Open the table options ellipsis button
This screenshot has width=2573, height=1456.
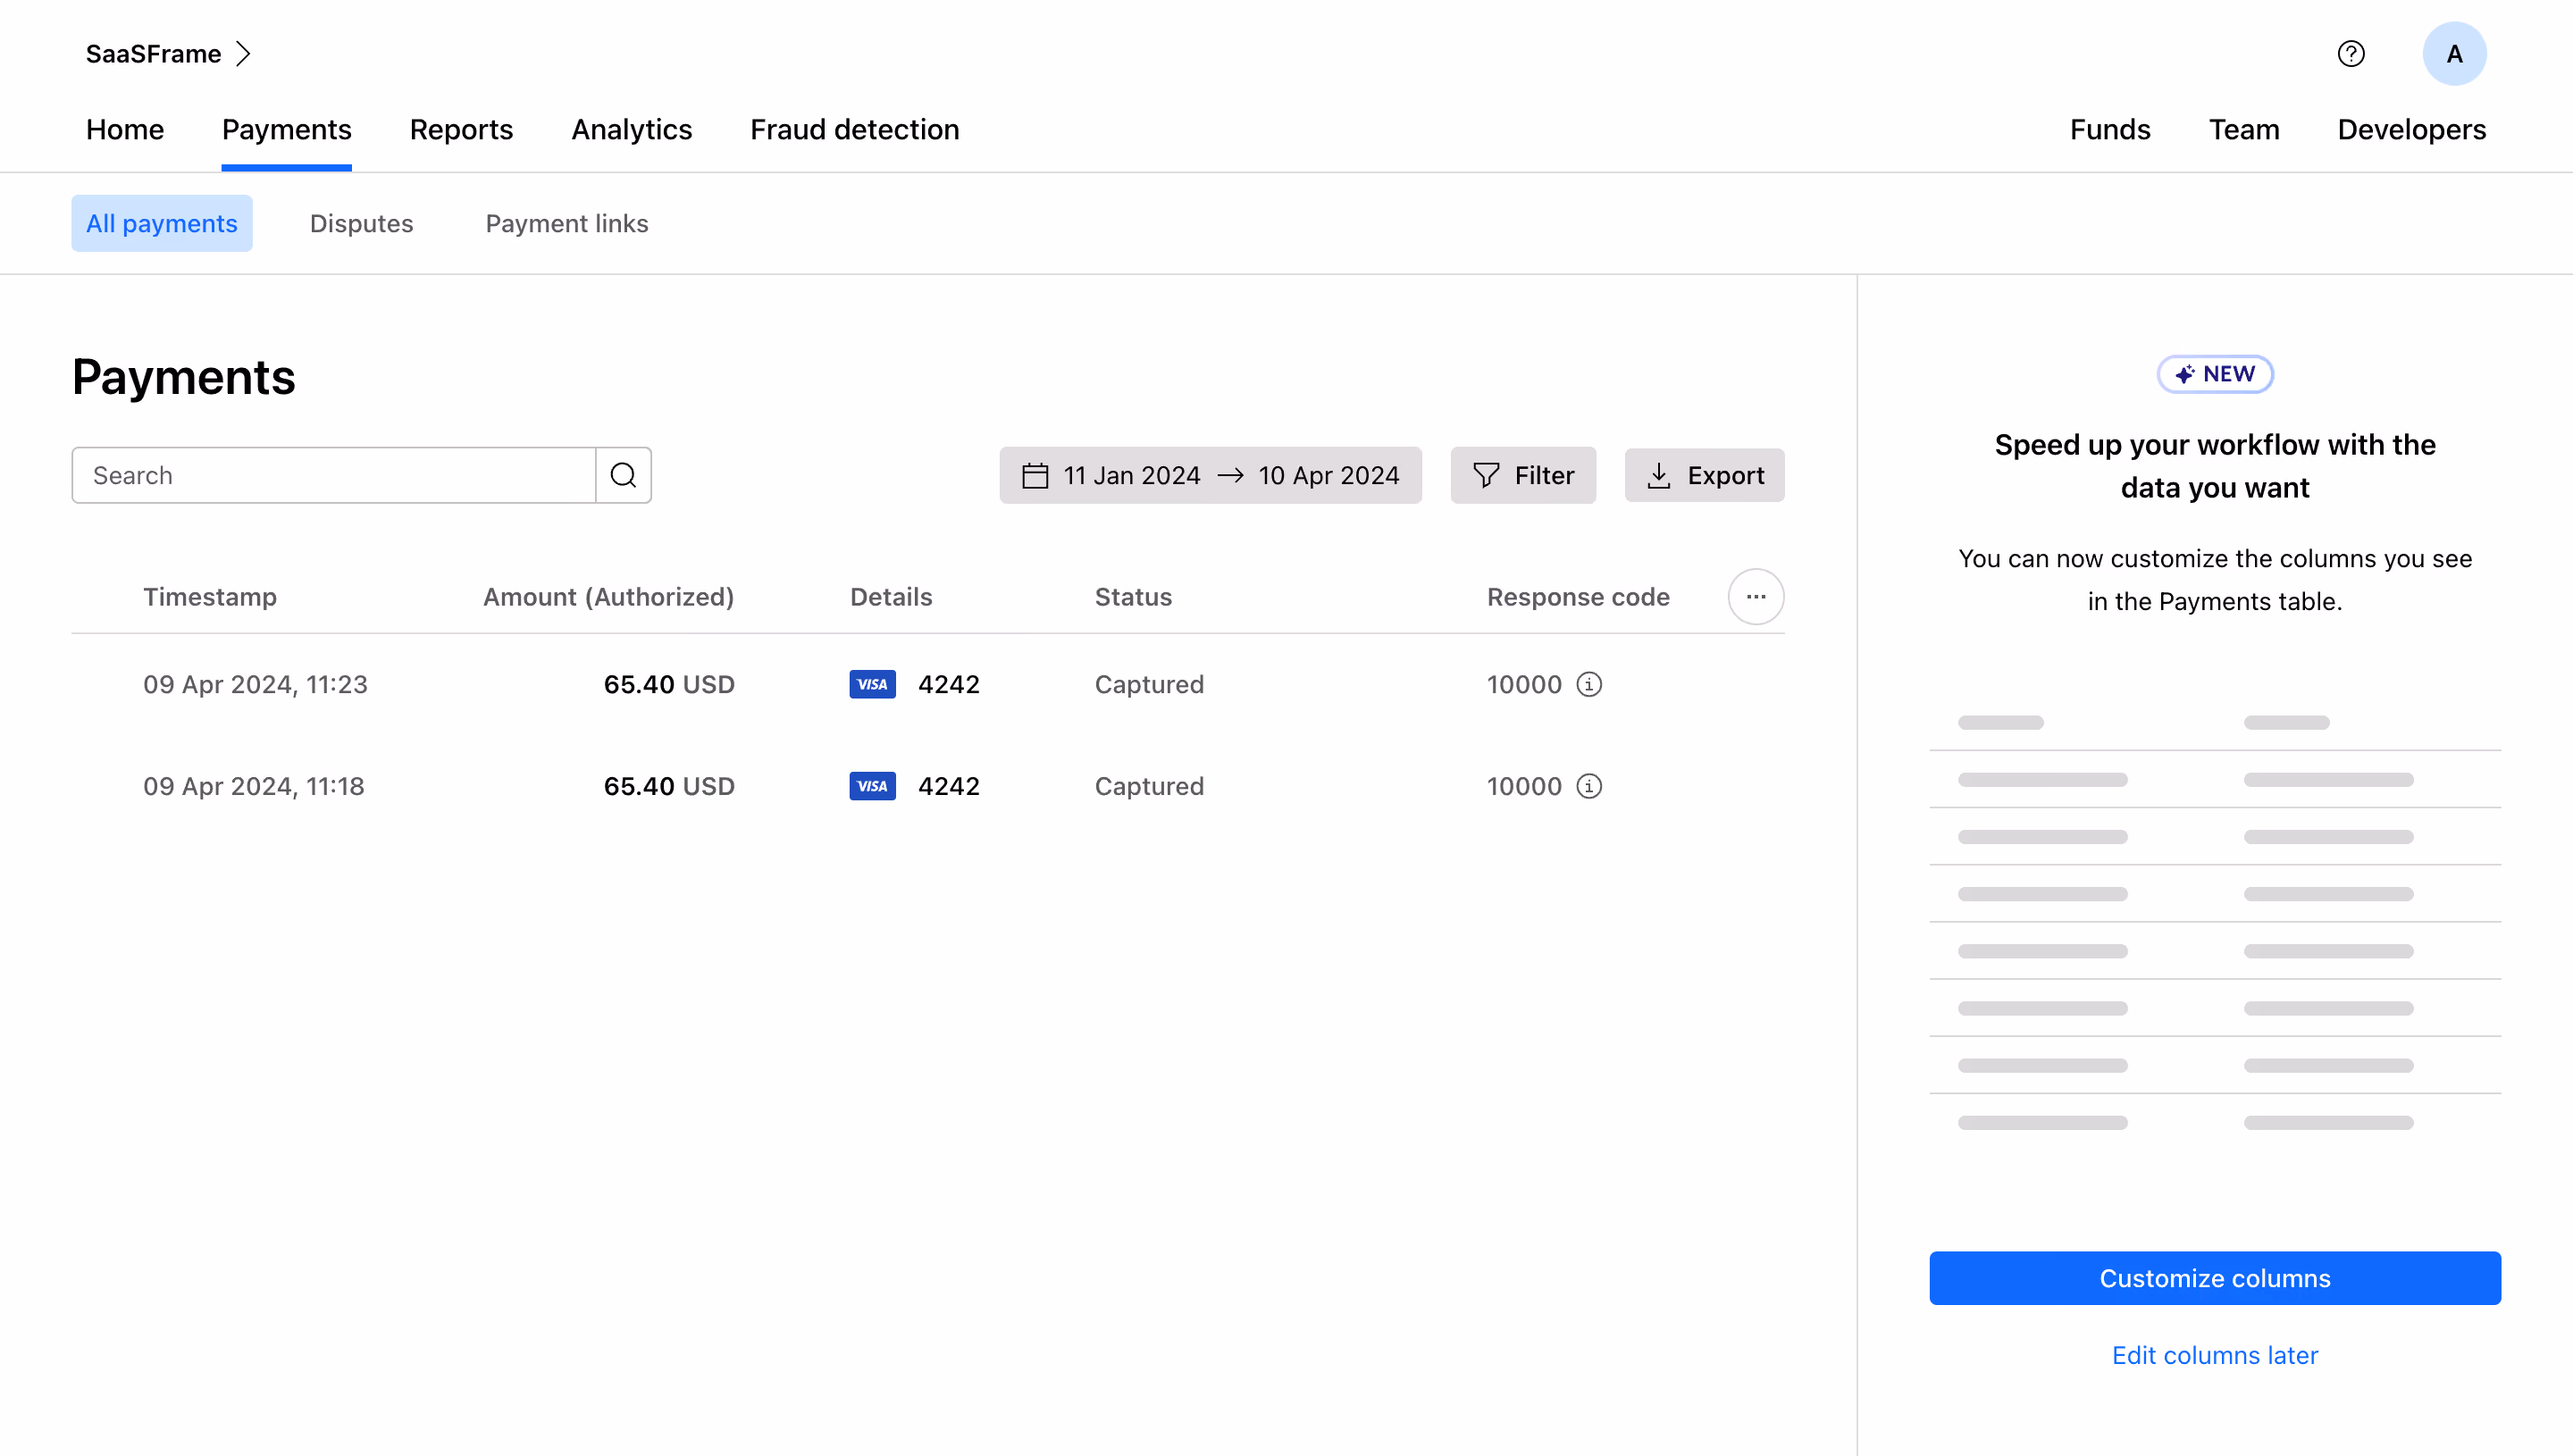click(1756, 597)
